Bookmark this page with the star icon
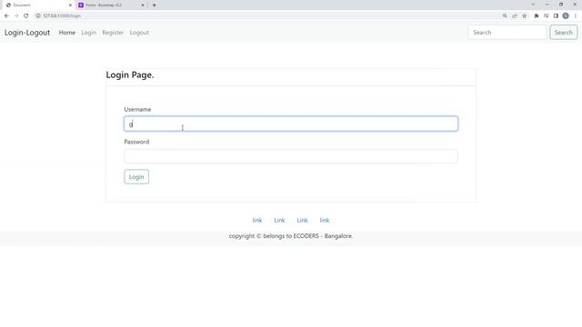 pos(524,16)
